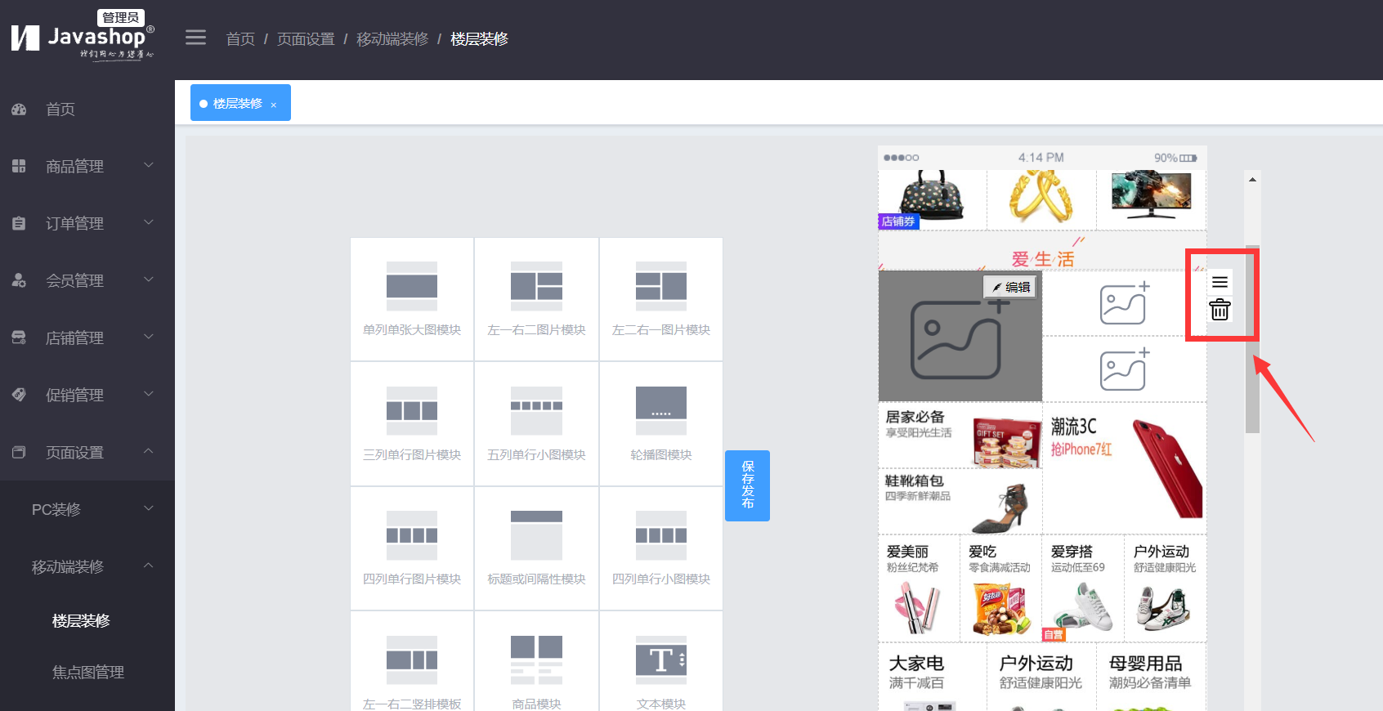Open the 焦点图管理 sidebar item
The width and height of the screenshot is (1383, 711).
88,673
